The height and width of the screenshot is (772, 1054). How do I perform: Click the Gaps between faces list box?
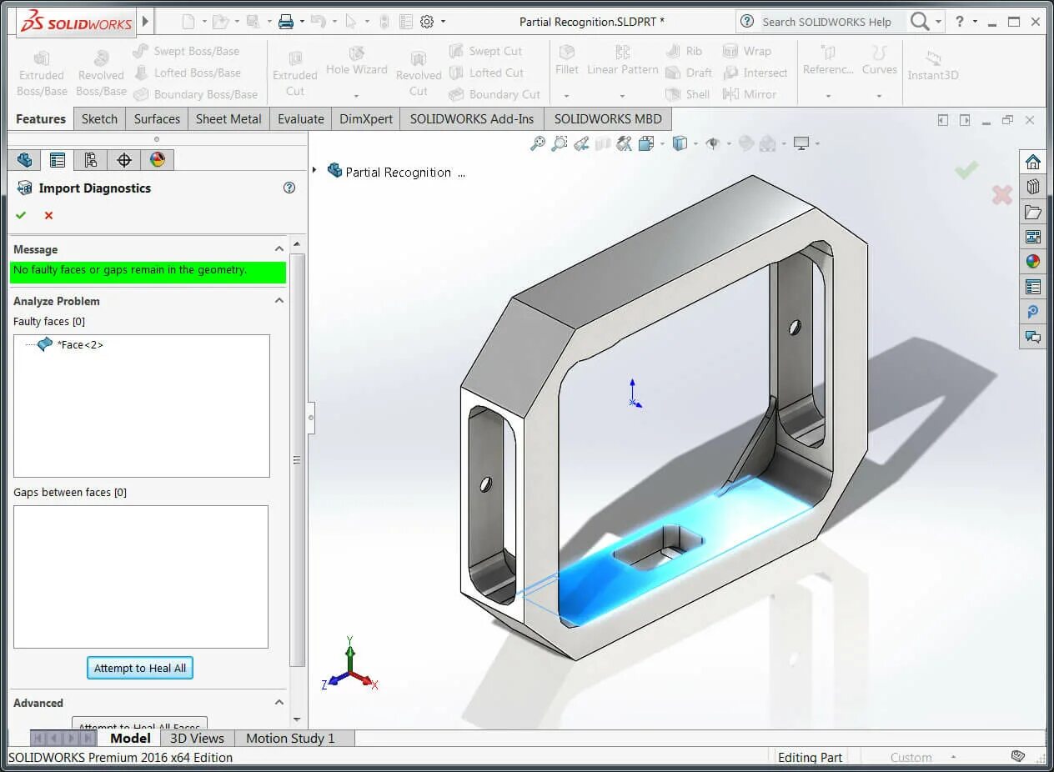pyautogui.click(x=141, y=576)
